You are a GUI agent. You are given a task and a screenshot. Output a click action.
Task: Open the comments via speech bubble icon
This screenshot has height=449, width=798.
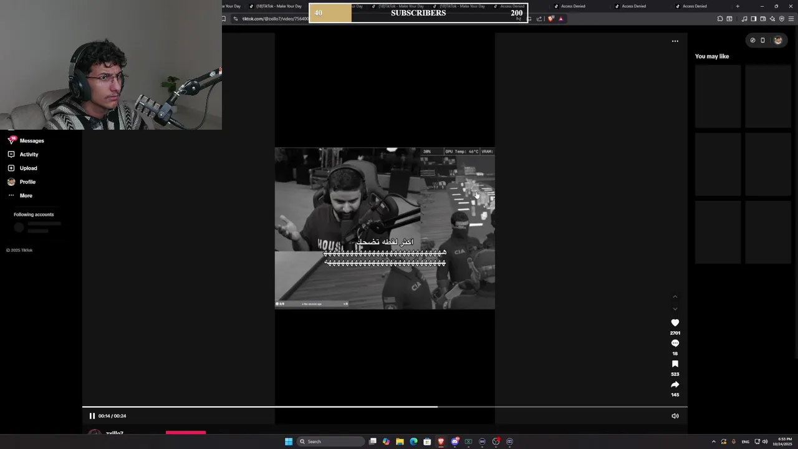click(x=675, y=343)
